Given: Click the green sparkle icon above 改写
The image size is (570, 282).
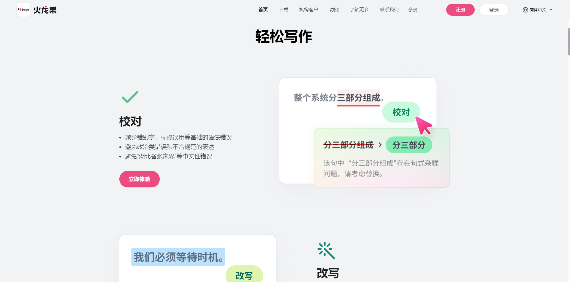Looking at the screenshot, I should 326,251.
